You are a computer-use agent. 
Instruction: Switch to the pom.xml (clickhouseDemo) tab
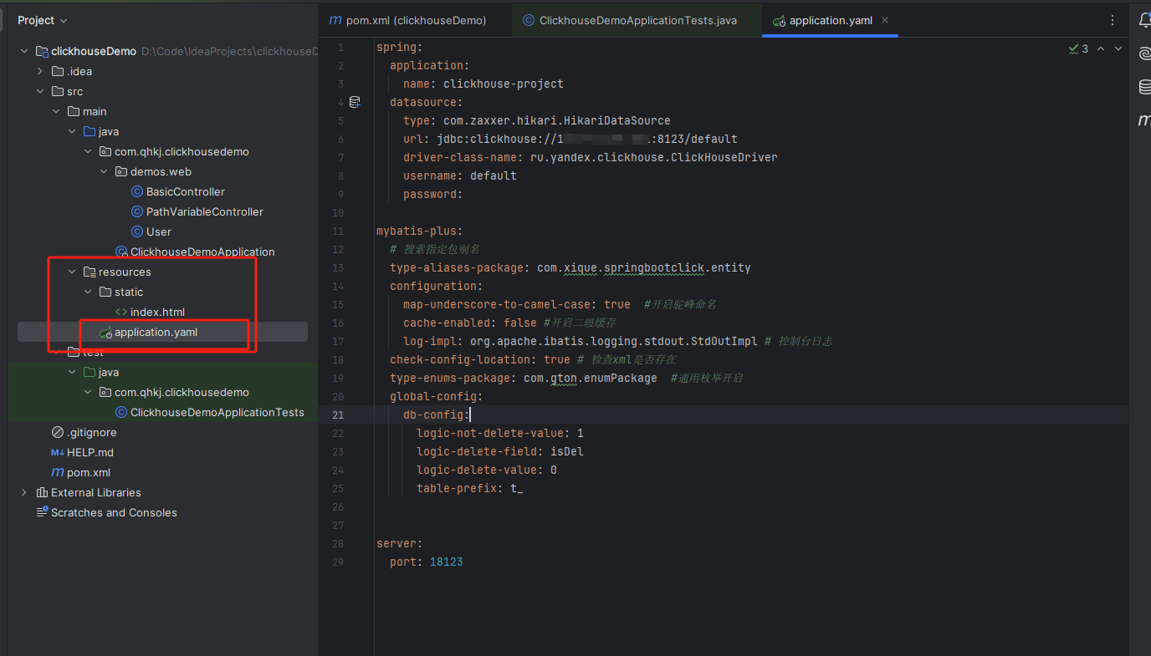pyautogui.click(x=407, y=20)
